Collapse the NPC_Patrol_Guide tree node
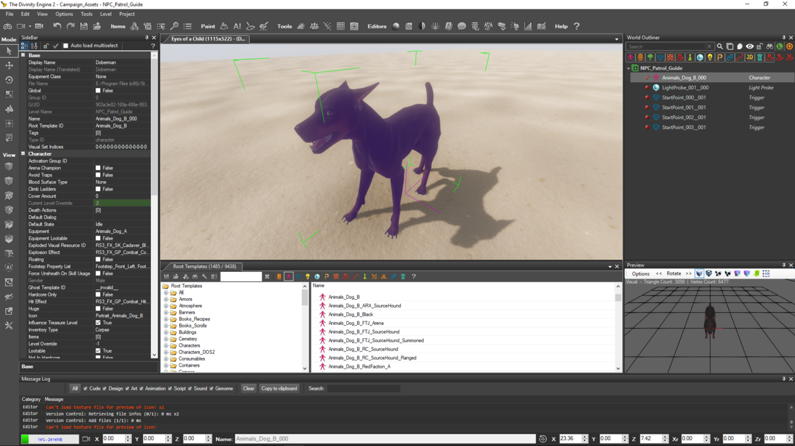The width and height of the screenshot is (795, 446). pyautogui.click(x=629, y=68)
